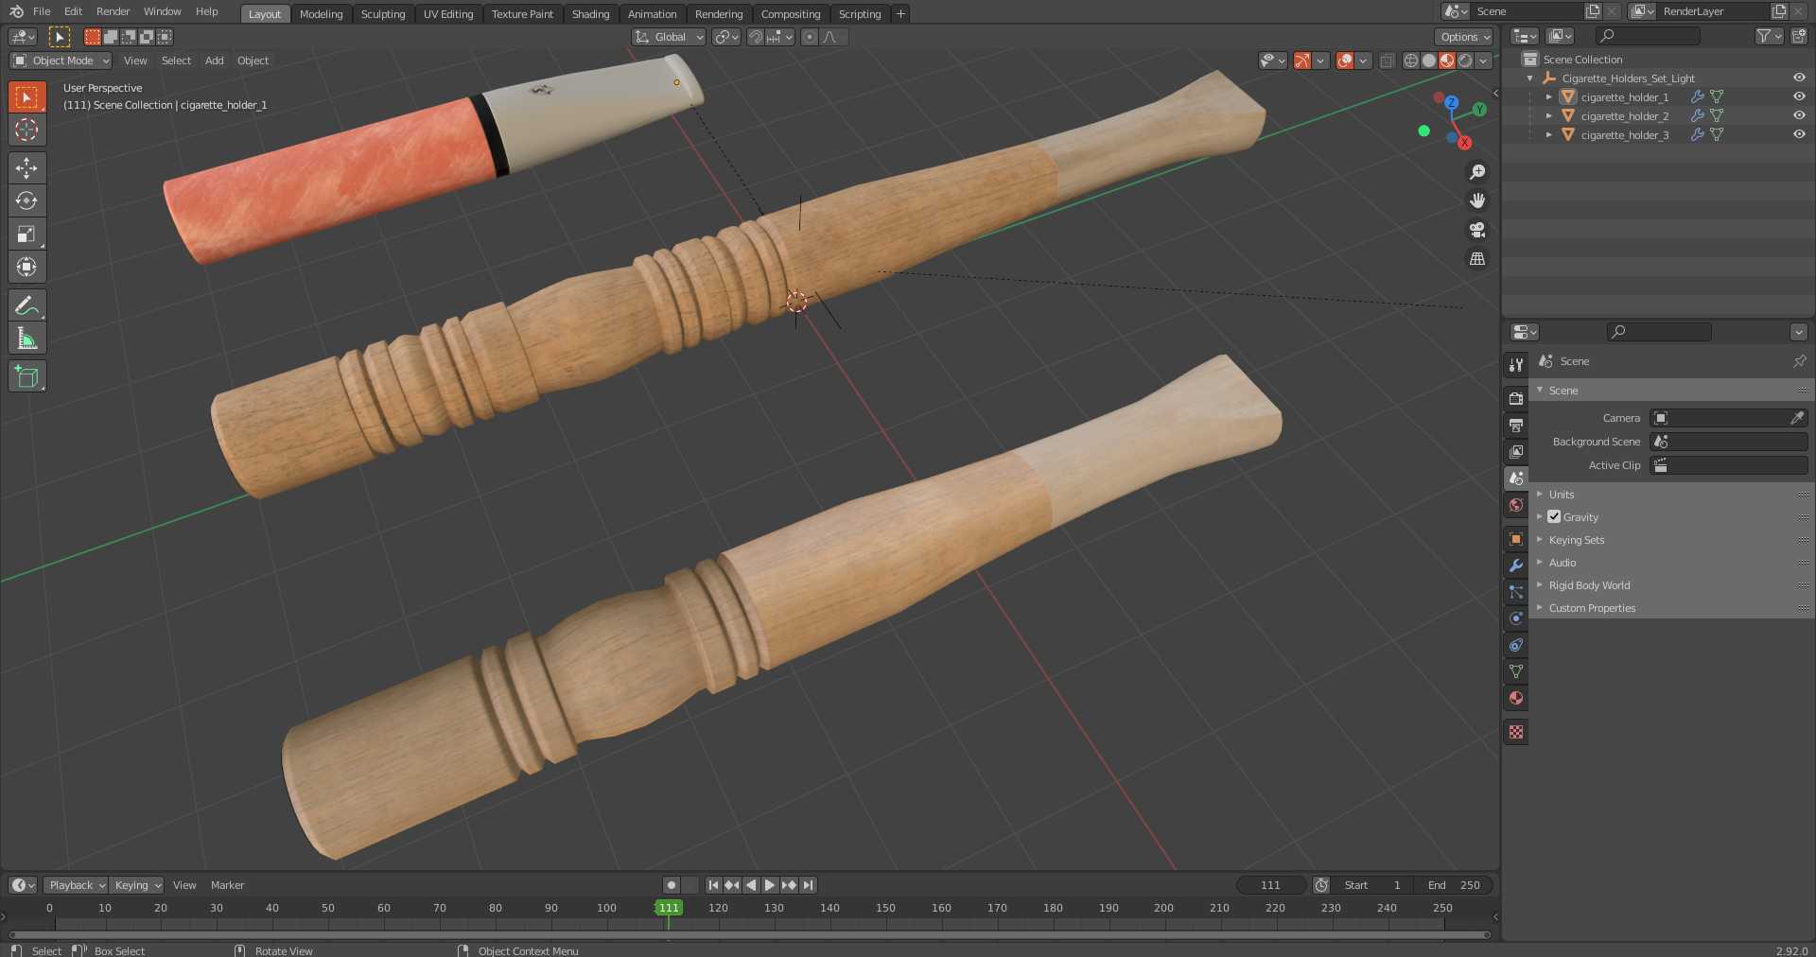Toggle camera view icon in viewport

click(1476, 230)
